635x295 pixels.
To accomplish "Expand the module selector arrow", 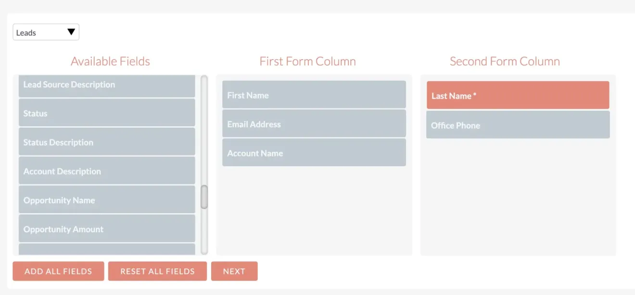I will point(71,32).
